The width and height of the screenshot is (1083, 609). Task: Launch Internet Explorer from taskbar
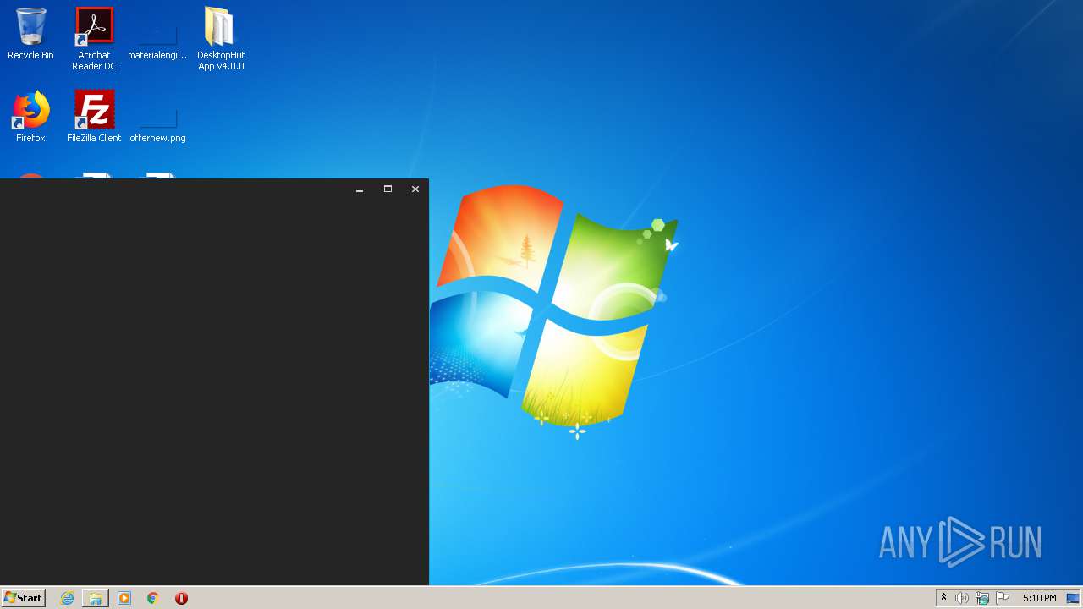coord(68,598)
